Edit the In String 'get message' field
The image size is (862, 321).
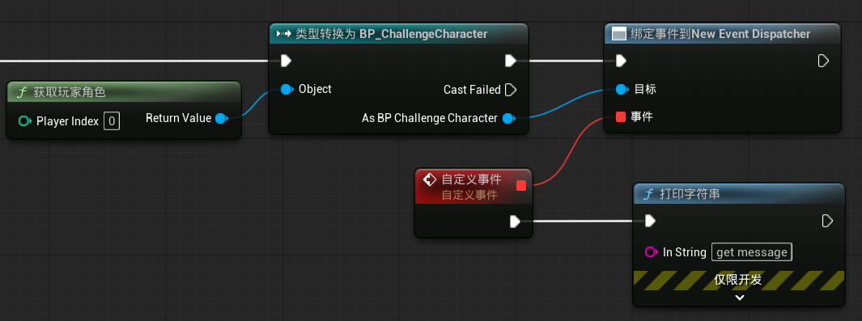point(751,251)
